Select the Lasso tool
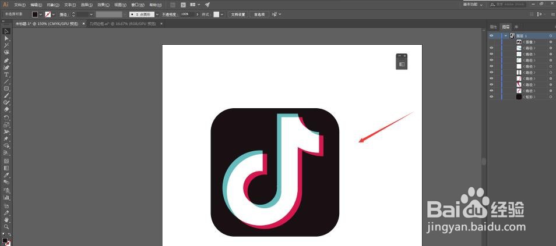Image resolution: width=556 pixels, height=246 pixels. tap(6, 52)
